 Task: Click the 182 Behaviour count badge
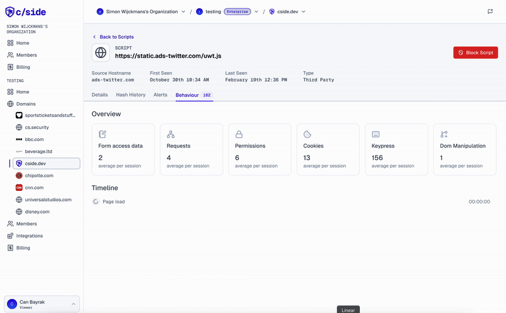207,95
